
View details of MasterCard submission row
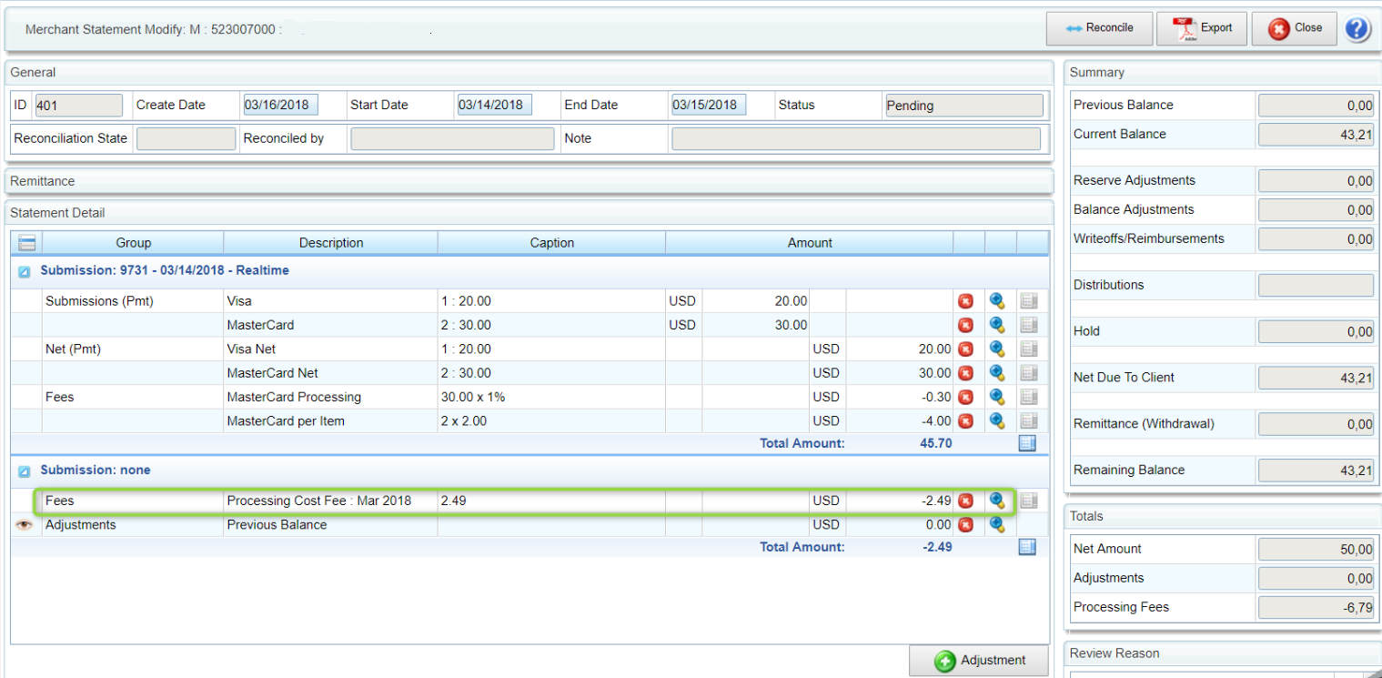point(997,325)
